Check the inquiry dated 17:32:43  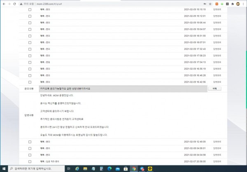click(x=30, y=49)
